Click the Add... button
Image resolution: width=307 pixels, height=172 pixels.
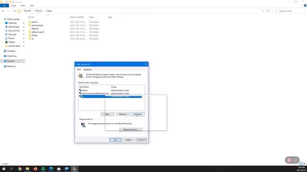(107, 114)
